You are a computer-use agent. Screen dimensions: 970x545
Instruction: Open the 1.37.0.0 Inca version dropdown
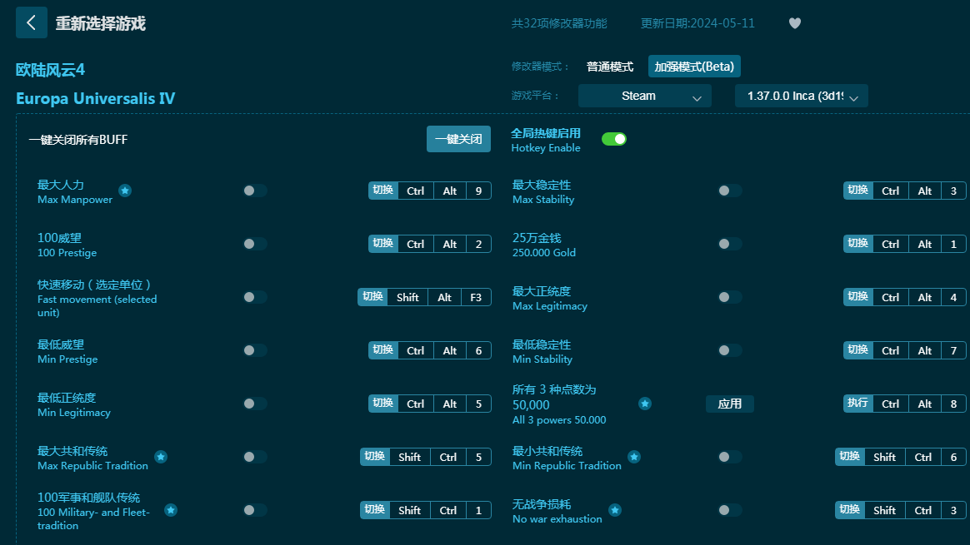[801, 96]
